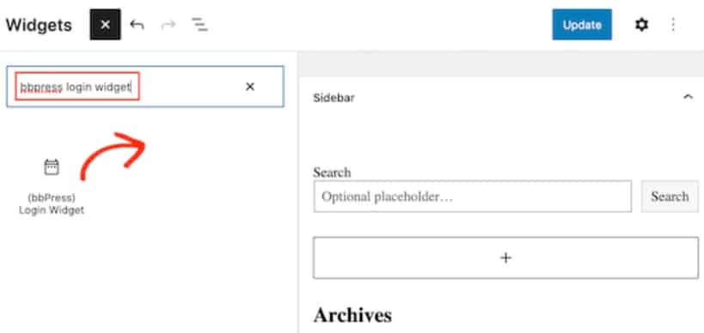Focus the Optional placeholder input
Viewport: 704px width, 333px height.
472,197
